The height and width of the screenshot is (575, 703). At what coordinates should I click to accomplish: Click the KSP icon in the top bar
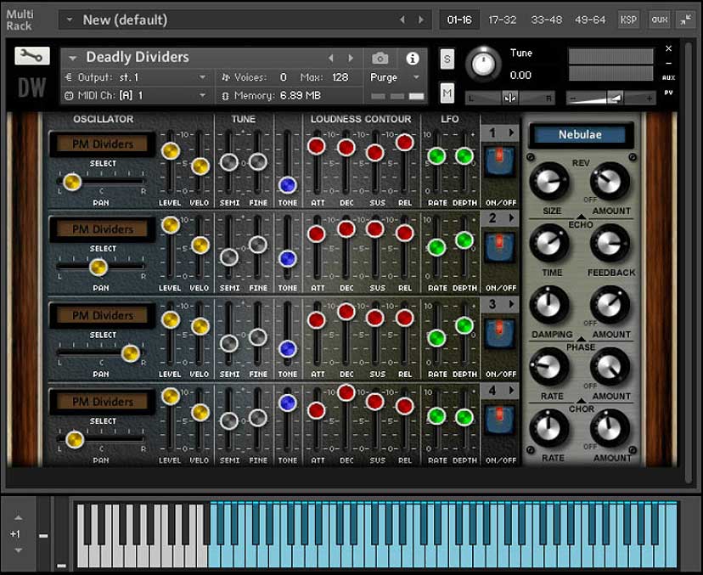point(627,19)
